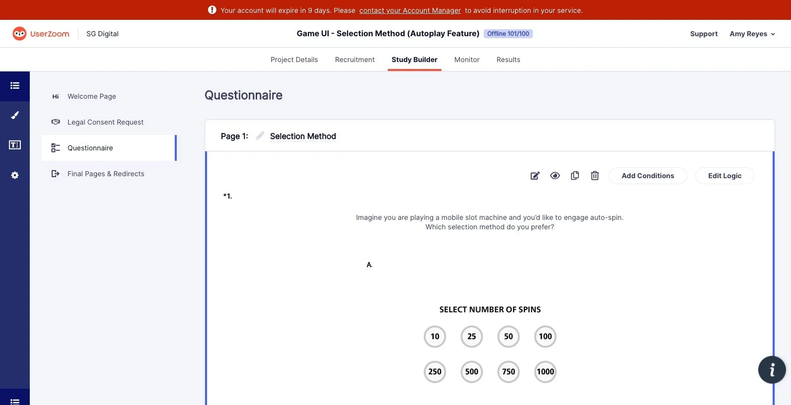791x405 pixels.
Task: Switch to the Monitor tab
Action: (x=467, y=60)
